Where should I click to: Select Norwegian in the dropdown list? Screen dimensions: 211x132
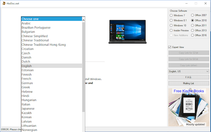(x=52, y=130)
